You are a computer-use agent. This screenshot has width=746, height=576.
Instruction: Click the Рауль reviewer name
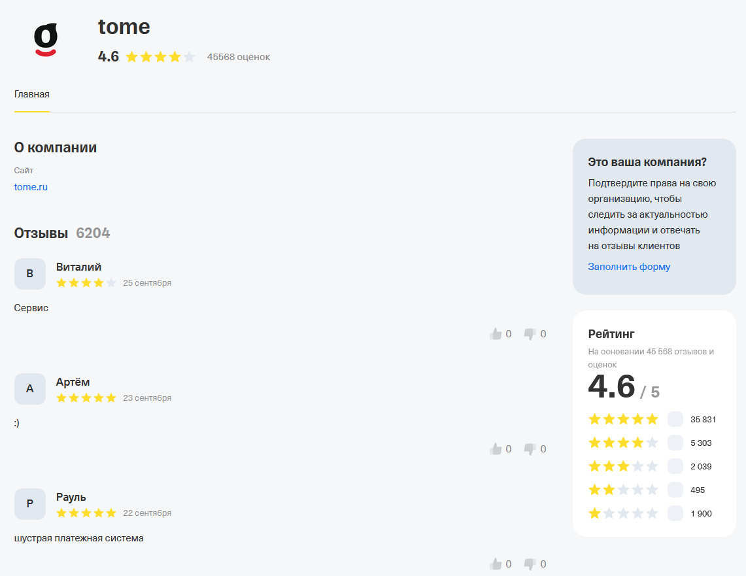pyautogui.click(x=71, y=497)
